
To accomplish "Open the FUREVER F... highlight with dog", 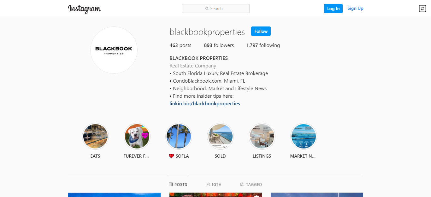I will (137, 136).
